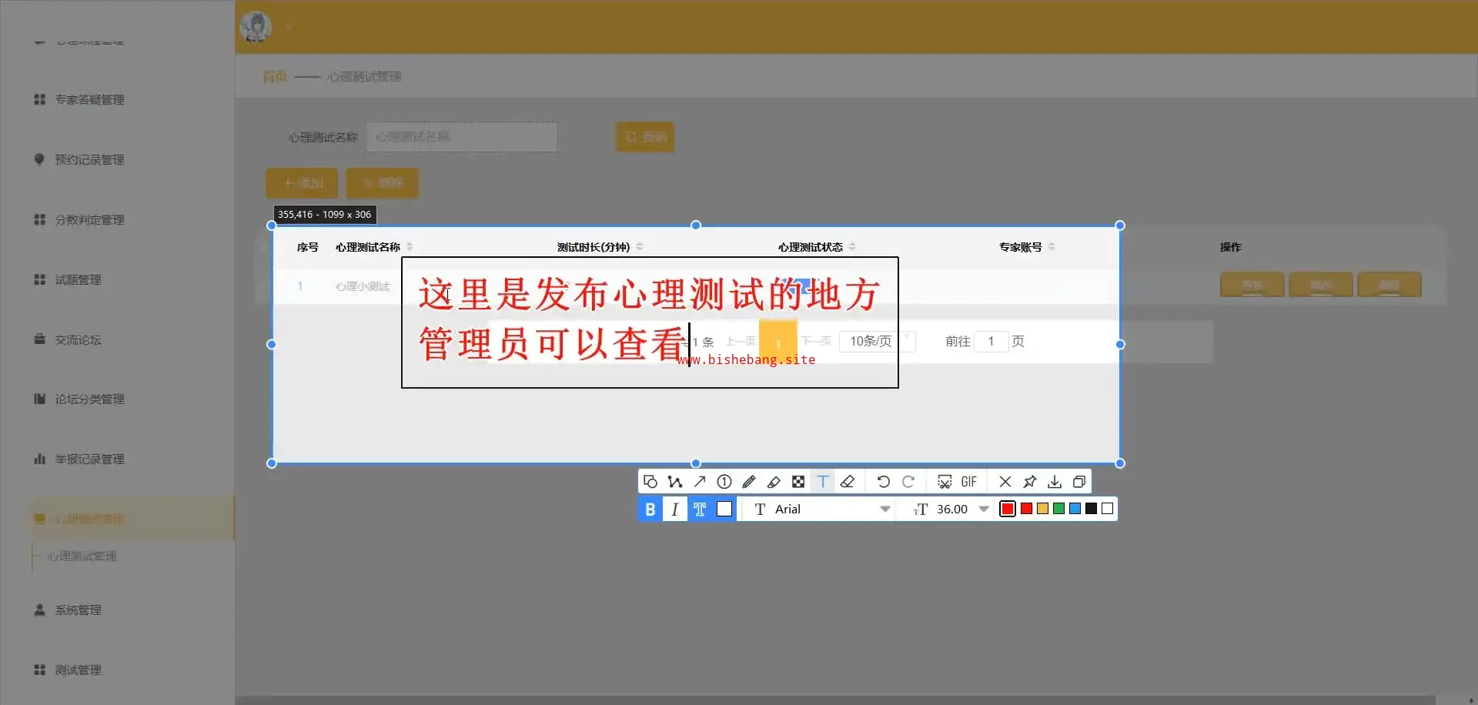This screenshot has height=705, width=1478.
Task: Click the GIF recording button
Action: tap(969, 482)
